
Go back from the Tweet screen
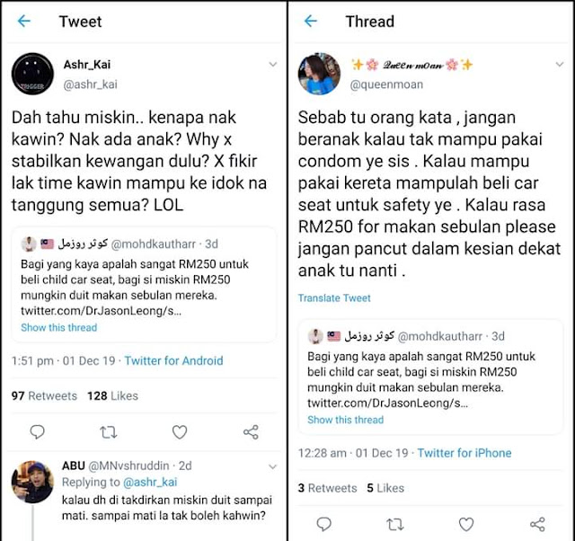24,22
